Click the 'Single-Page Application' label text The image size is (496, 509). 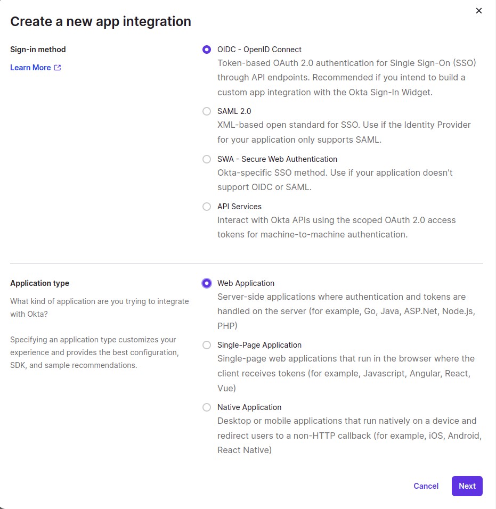point(259,344)
